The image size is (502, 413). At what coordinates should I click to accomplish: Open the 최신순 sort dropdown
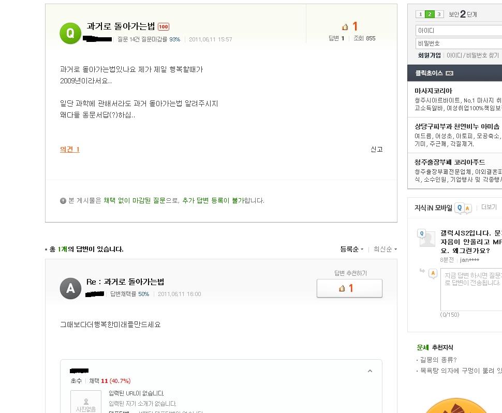tap(385, 249)
